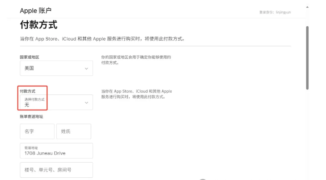Click the page scrollbar thumb
326x180 pixels.
pyautogui.click(x=307, y=58)
